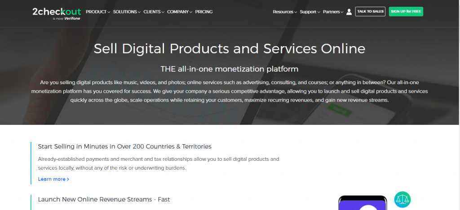Select 'THE all-in-one monetization platform' subheading

click(x=230, y=69)
